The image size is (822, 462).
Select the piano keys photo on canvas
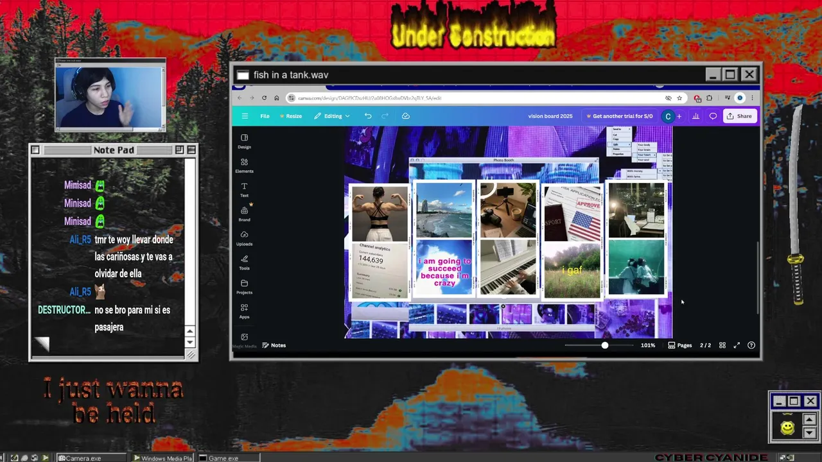(508, 267)
